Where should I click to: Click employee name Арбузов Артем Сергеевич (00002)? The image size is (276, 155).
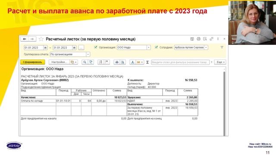pos(45,80)
